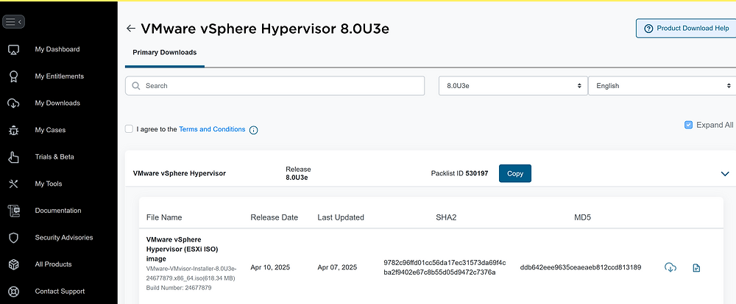Collapse the sidebar with the hamburger toggle
This screenshot has width=736, height=304.
coord(13,21)
